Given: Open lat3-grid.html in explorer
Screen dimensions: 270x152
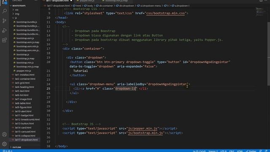Looking at the screenshot, I should coord(22,83).
